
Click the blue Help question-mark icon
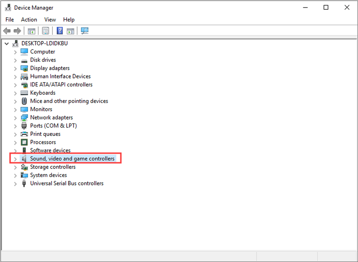coord(60,31)
